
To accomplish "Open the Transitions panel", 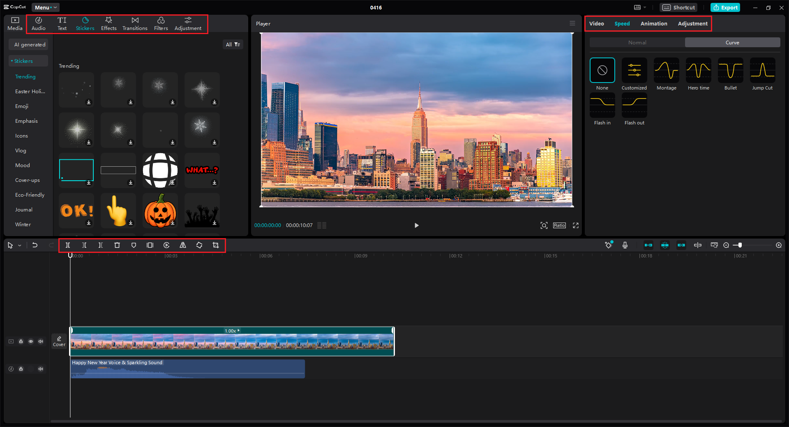I will point(135,23).
